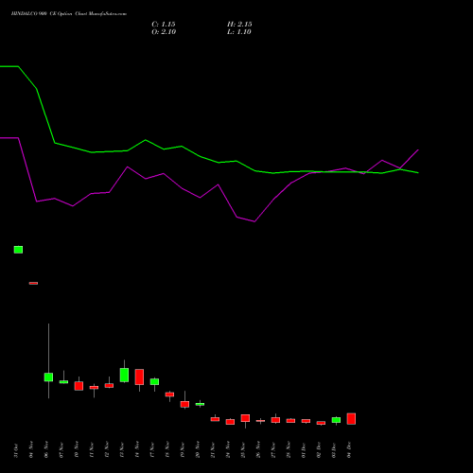Click the HINDALCO 900 CE chart title
Screen dimensions: 473x473
pyautogui.click(x=69, y=14)
